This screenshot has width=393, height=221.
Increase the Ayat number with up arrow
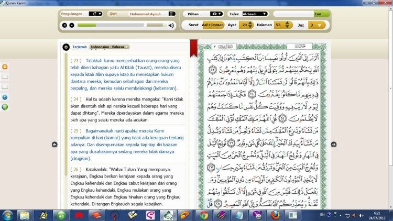250,23
